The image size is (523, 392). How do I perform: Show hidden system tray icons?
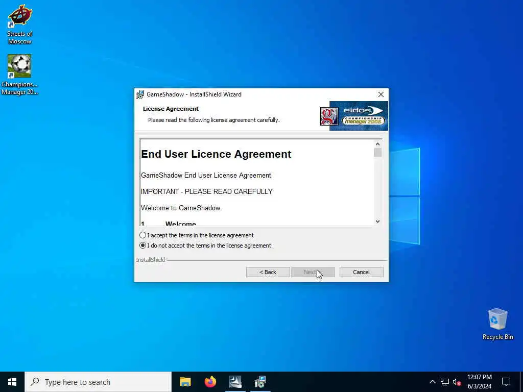point(432,382)
